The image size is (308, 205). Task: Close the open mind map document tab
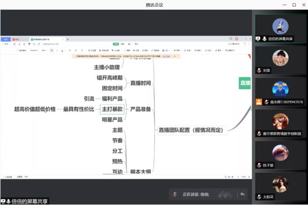63,39
